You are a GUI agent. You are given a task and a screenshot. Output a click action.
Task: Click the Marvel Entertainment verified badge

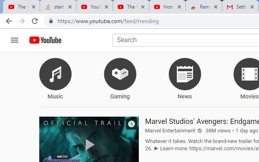tap(200, 131)
